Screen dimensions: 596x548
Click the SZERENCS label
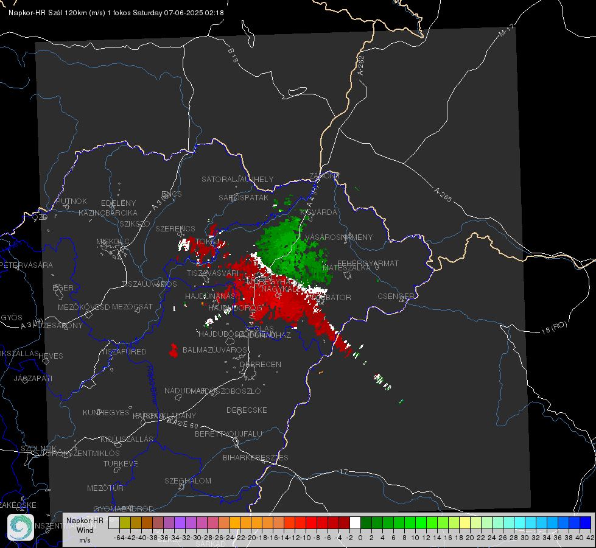175,228
